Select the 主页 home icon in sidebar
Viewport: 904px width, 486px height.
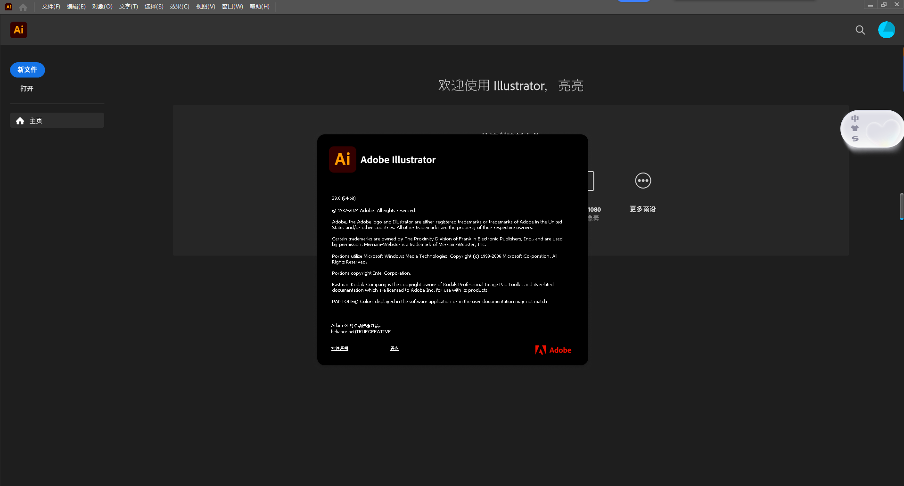[x=20, y=120]
